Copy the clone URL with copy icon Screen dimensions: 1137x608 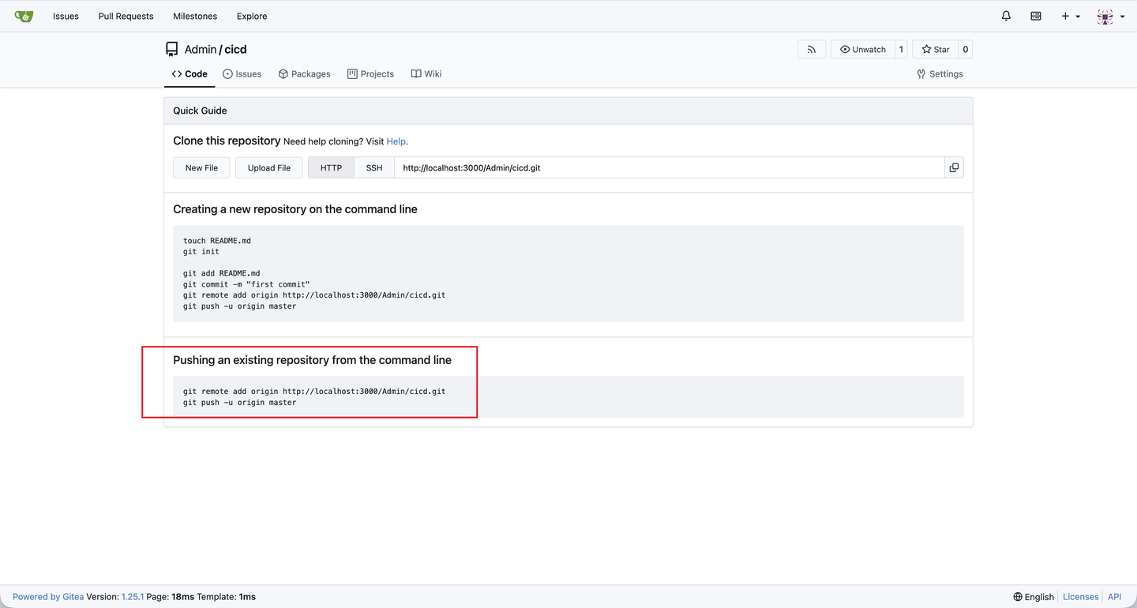(954, 167)
